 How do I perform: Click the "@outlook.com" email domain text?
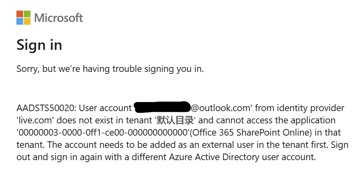pos(220,108)
